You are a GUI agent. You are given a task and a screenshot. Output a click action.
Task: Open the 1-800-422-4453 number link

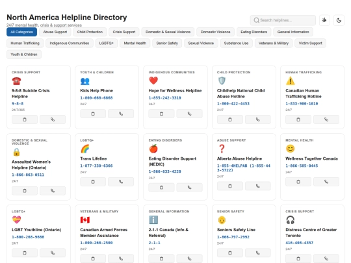pos(233,103)
